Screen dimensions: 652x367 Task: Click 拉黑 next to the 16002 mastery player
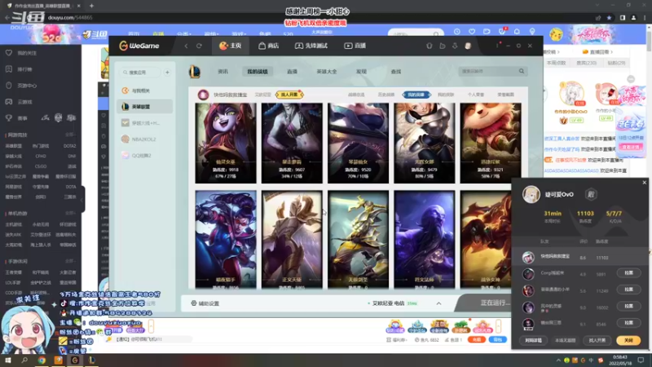628,307
